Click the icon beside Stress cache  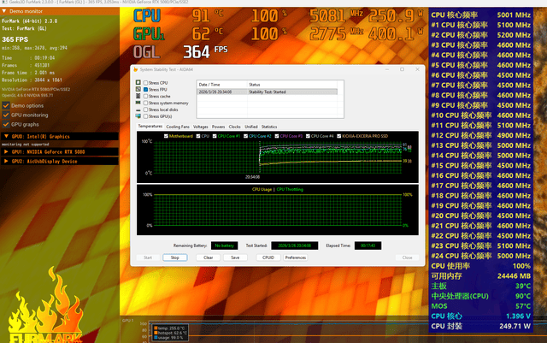point(138,96)
